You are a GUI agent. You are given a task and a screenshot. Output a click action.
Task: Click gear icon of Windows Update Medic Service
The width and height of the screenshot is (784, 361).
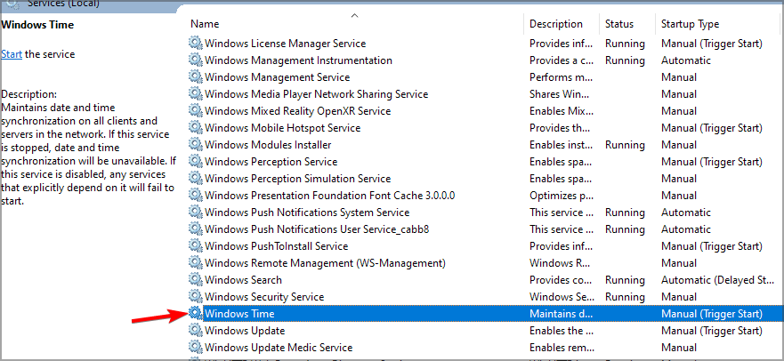click(195, 347)
